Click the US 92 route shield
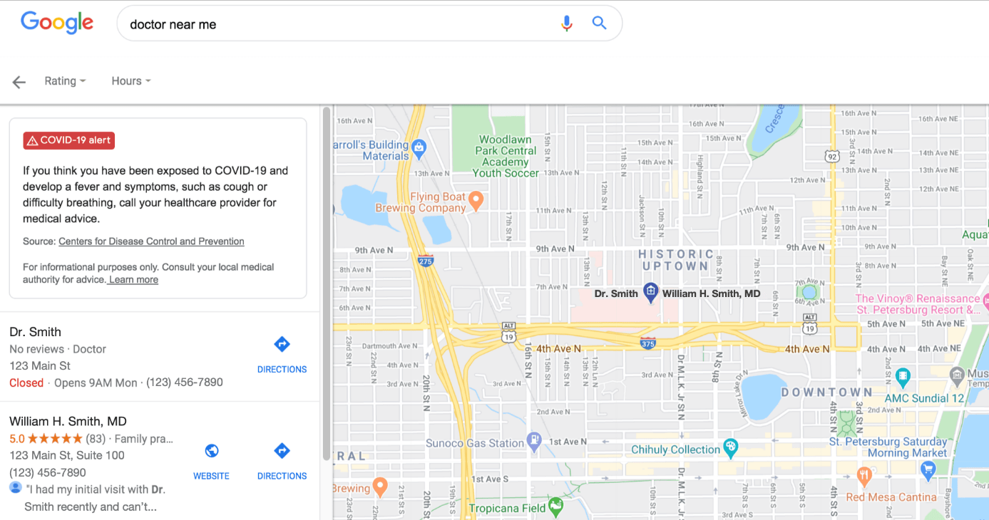This screenshot has width=989, height=520. pyautogui.click(x=831, y=156)
